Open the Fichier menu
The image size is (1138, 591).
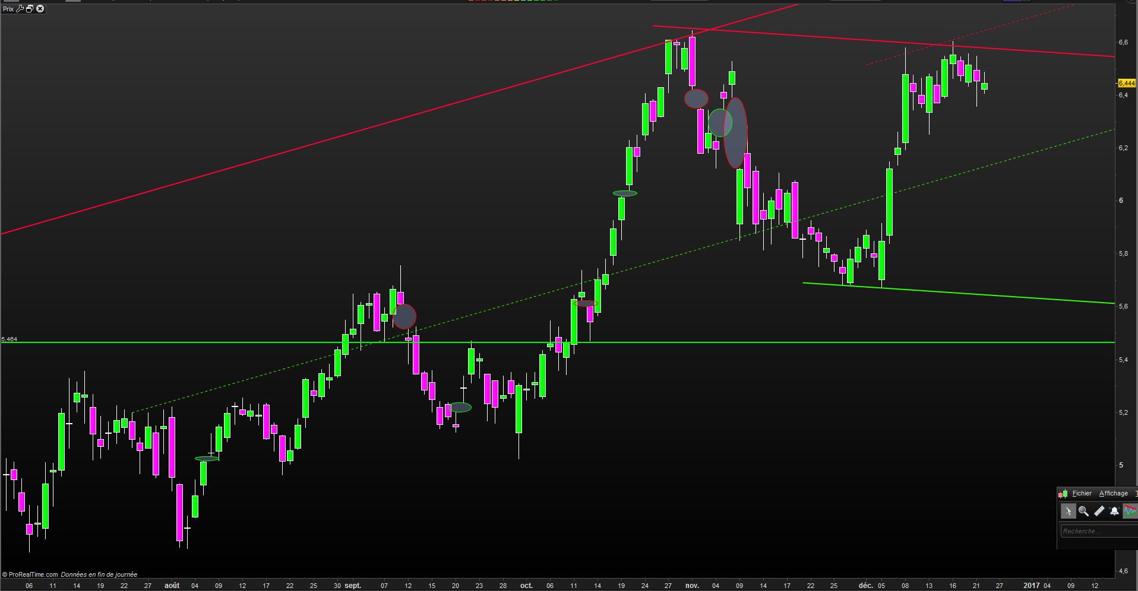pyautogui.click(x=1082, y=493)
